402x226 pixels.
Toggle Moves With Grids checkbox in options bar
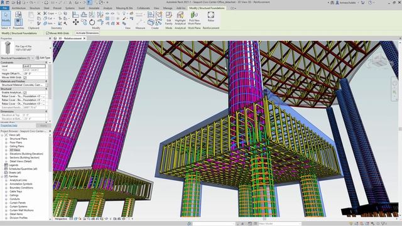(48, 33)
